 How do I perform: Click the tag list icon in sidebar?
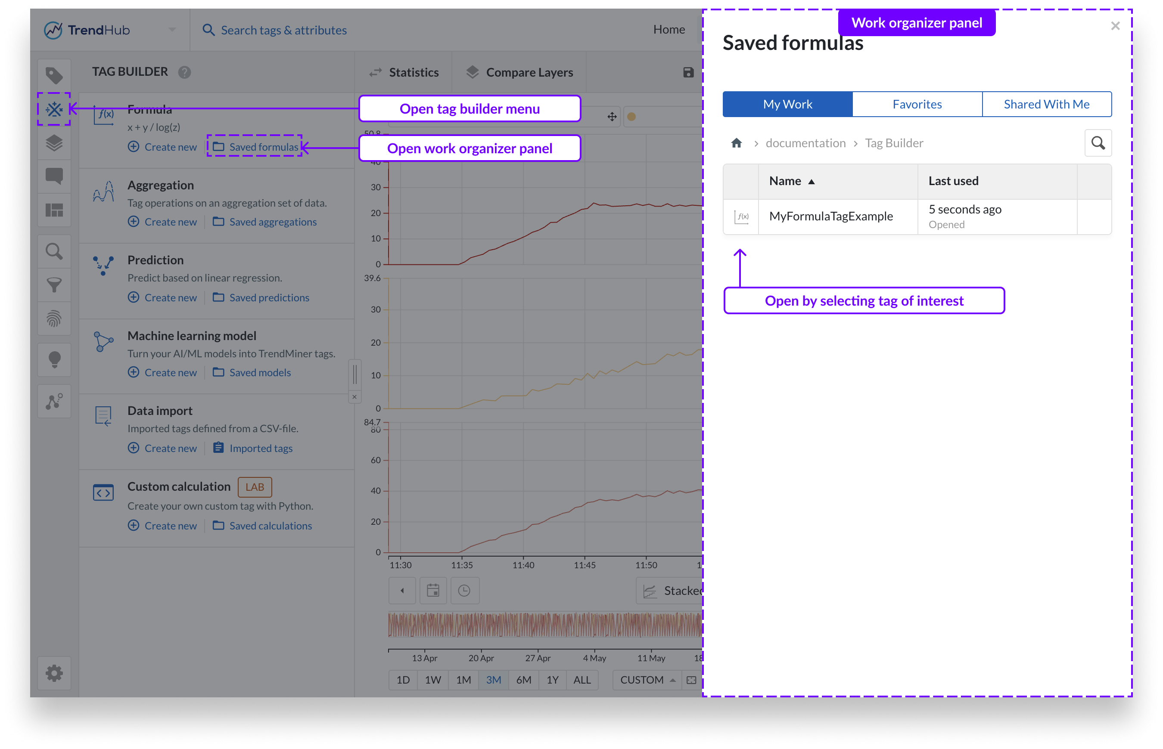pyautogui.click(x=54, y=75)
